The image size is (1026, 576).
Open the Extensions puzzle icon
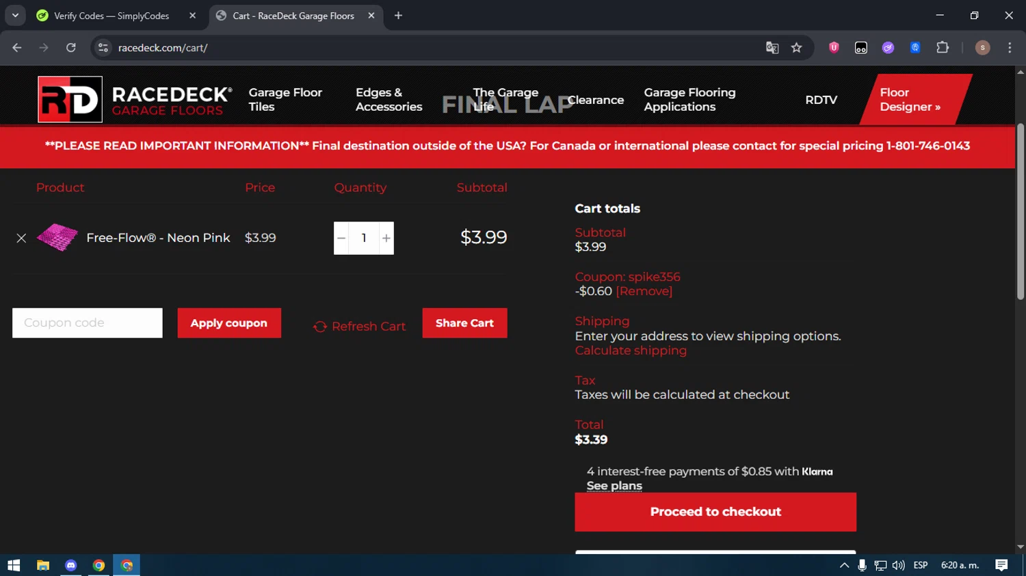(x=943, y=48)
